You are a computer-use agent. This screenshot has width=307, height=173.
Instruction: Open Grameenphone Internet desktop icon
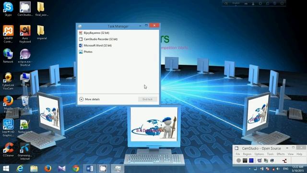25,151
